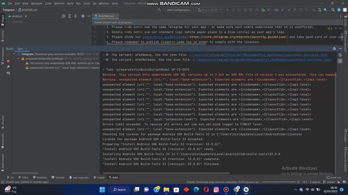Open Instagram from taskbar

(216, 190)
